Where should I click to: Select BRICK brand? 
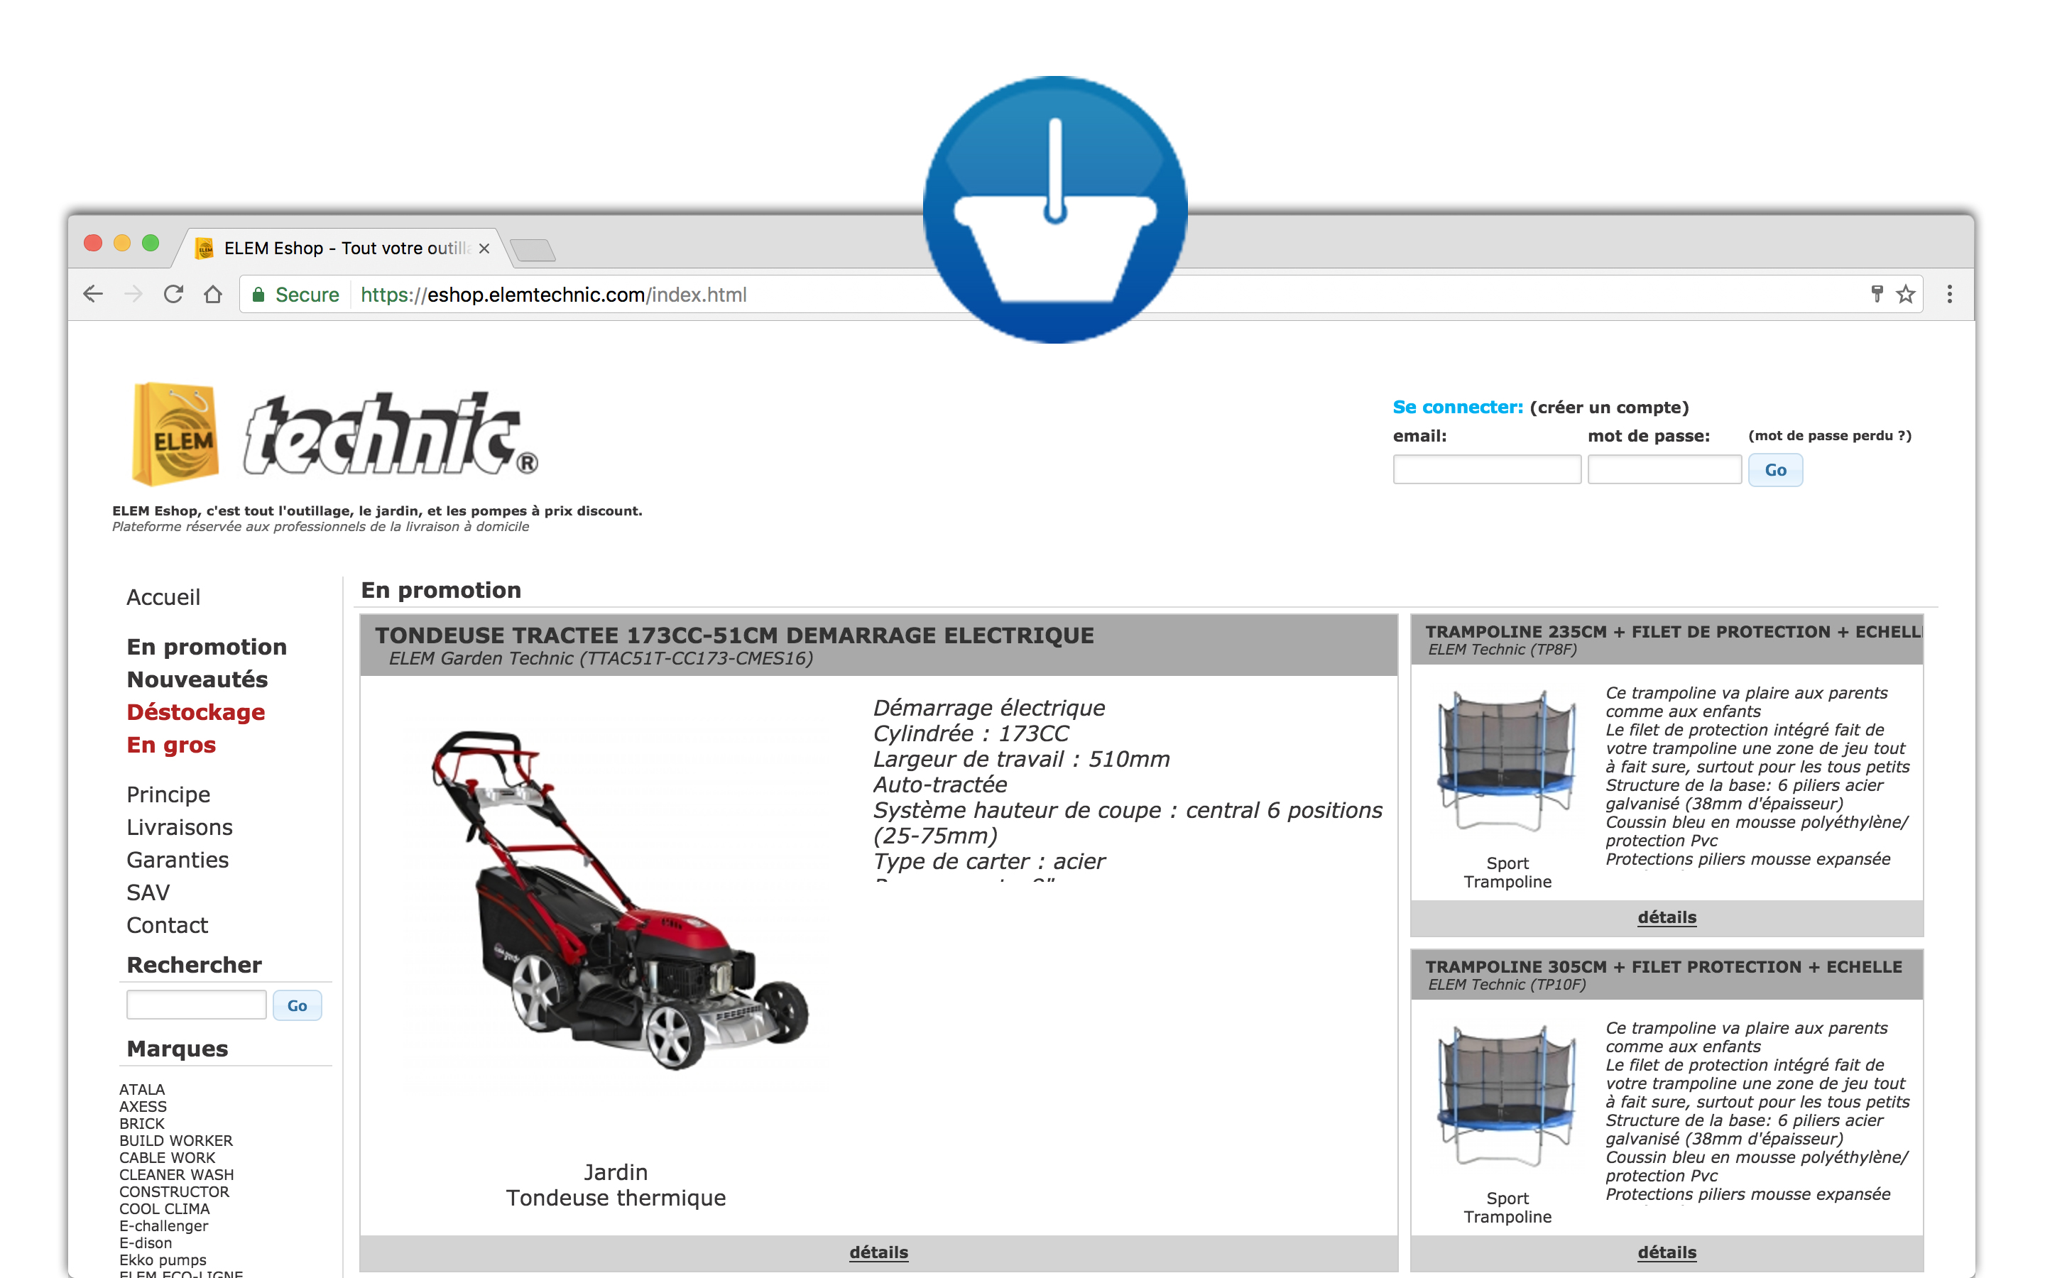[142, 1123]
